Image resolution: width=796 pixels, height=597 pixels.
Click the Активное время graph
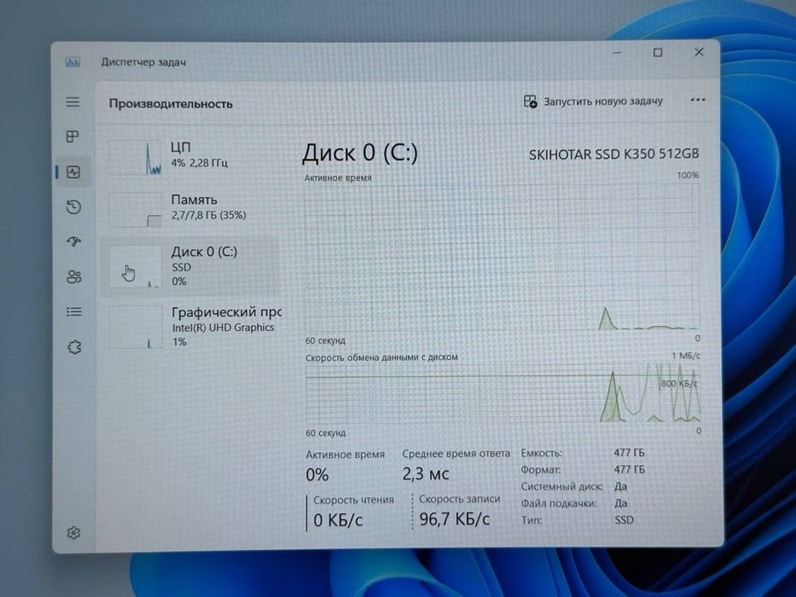pyautogui.click(x=503, y=257)
